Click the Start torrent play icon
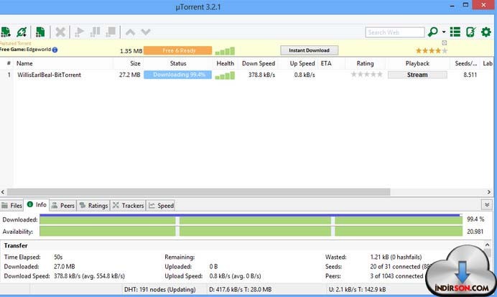 pos(79,32)
